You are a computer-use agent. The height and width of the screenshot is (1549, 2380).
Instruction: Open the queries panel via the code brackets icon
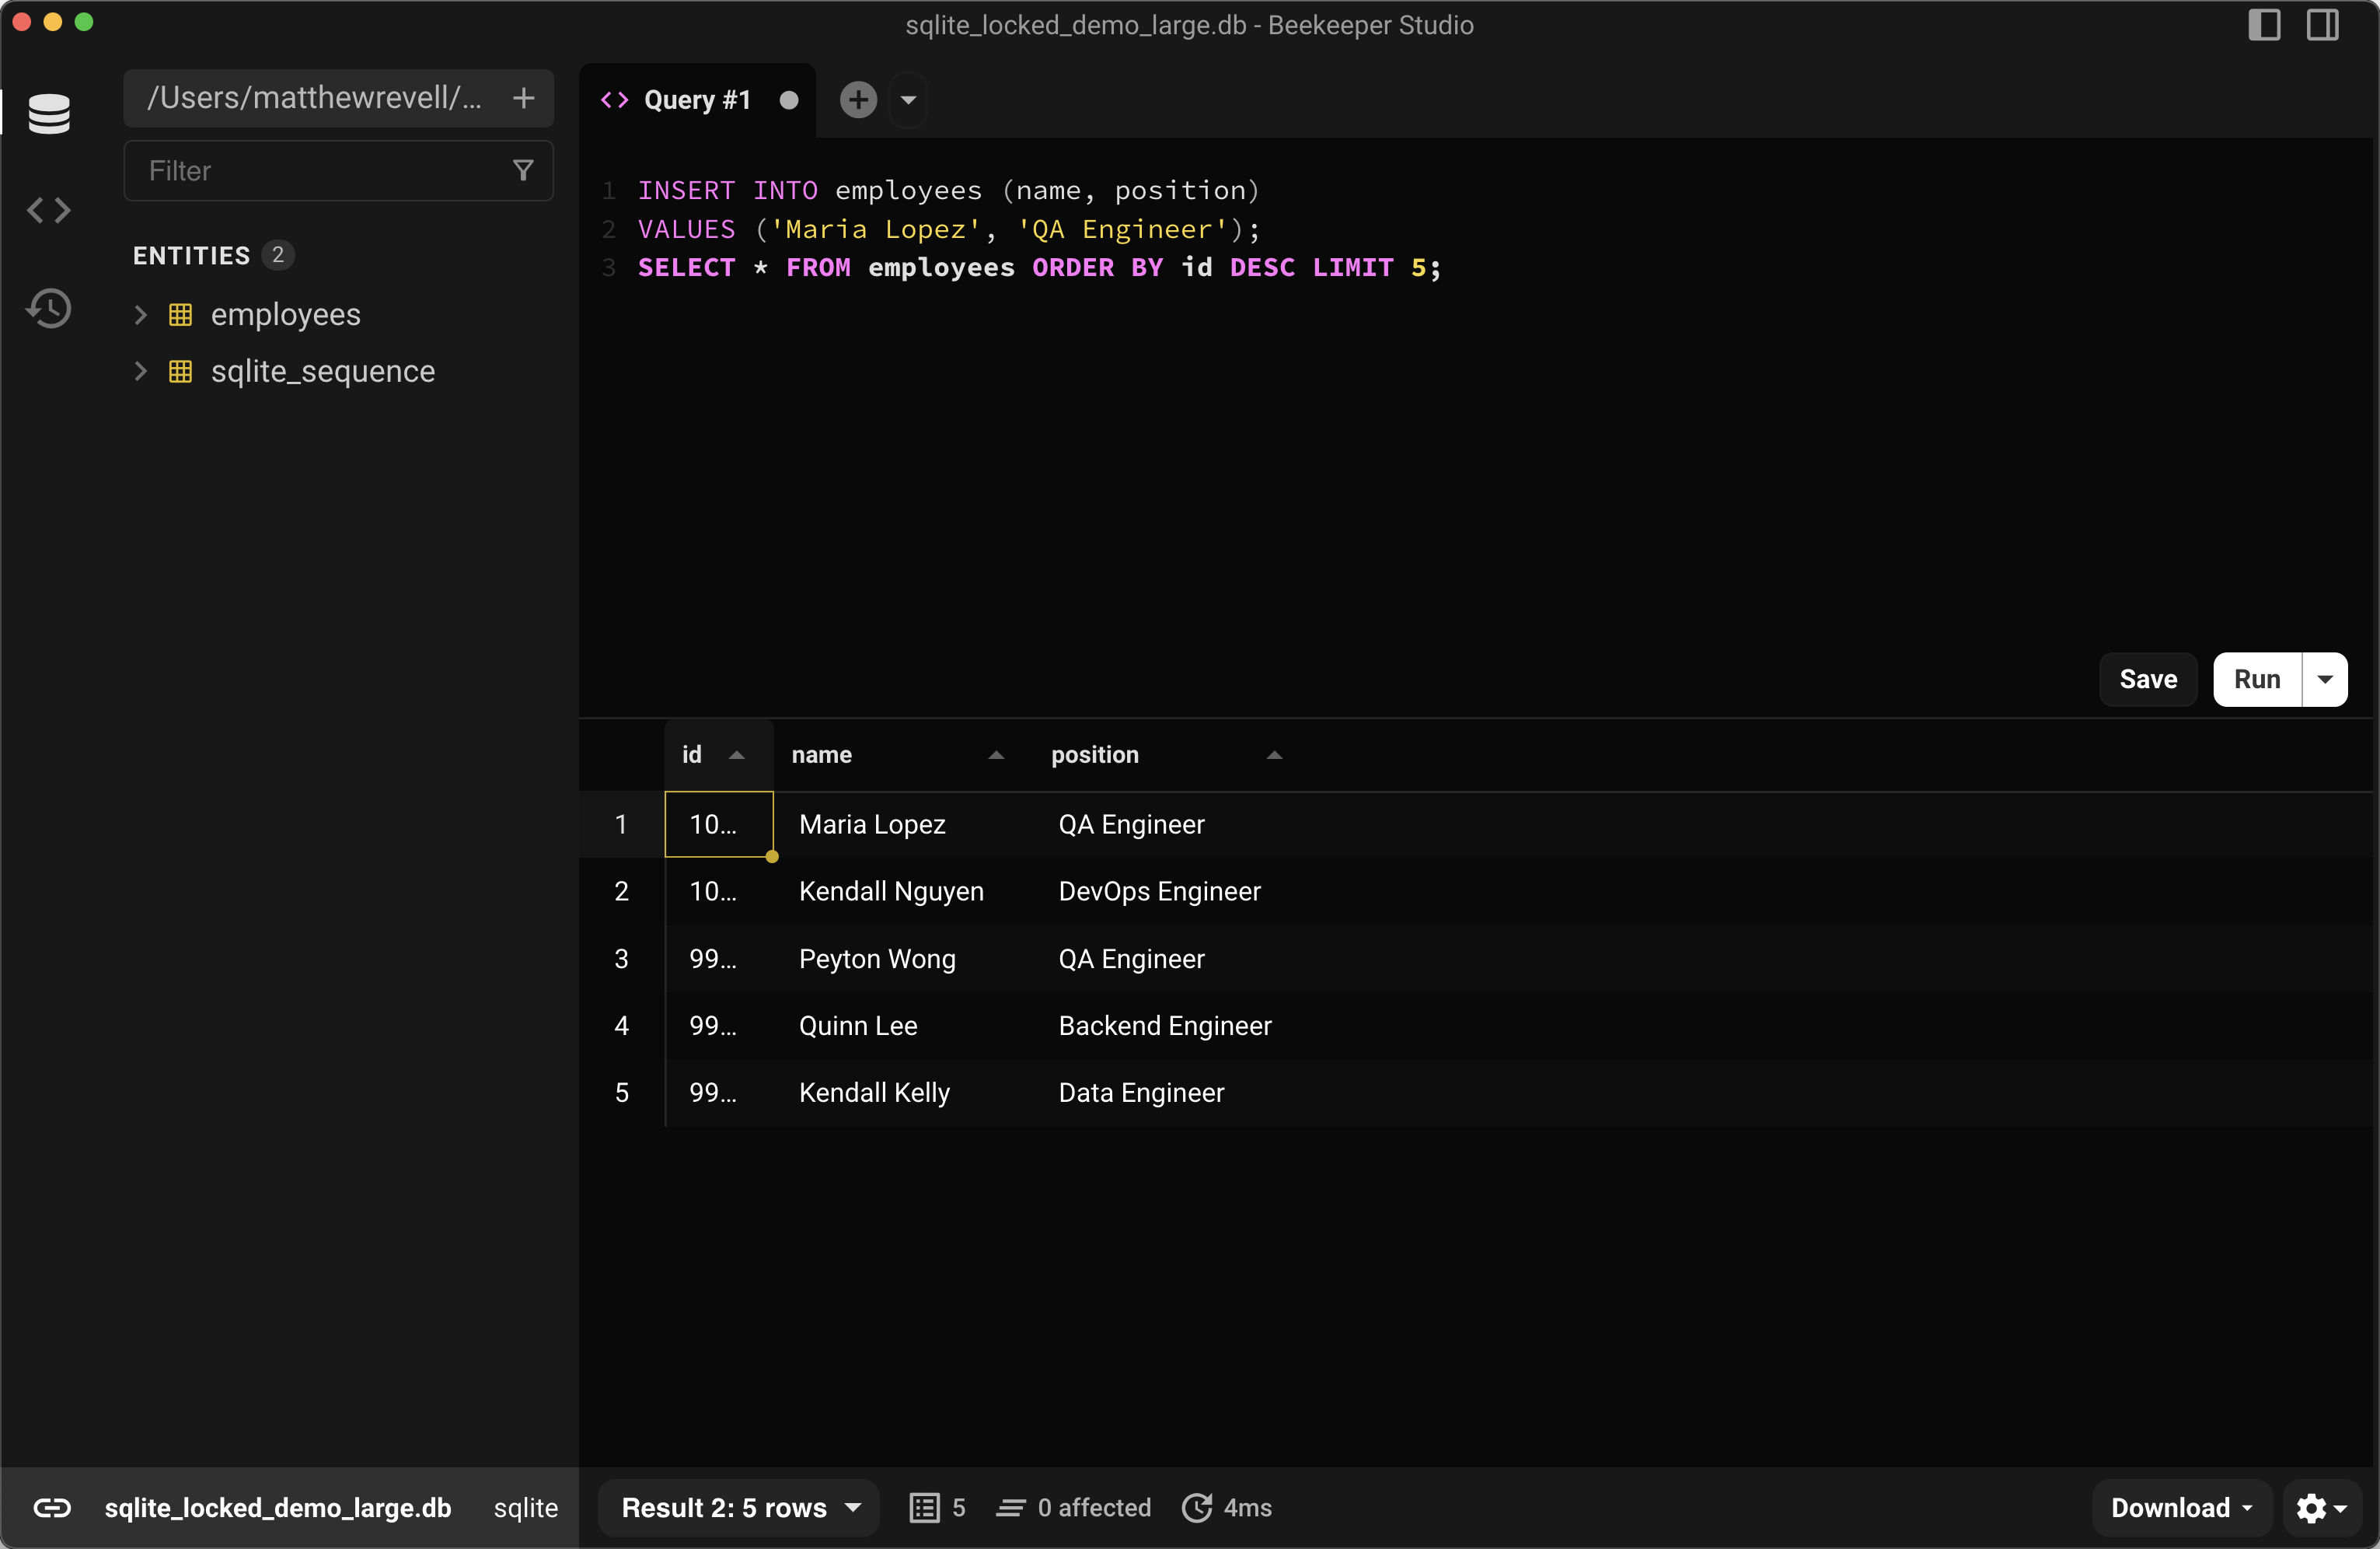click(47, 210)
